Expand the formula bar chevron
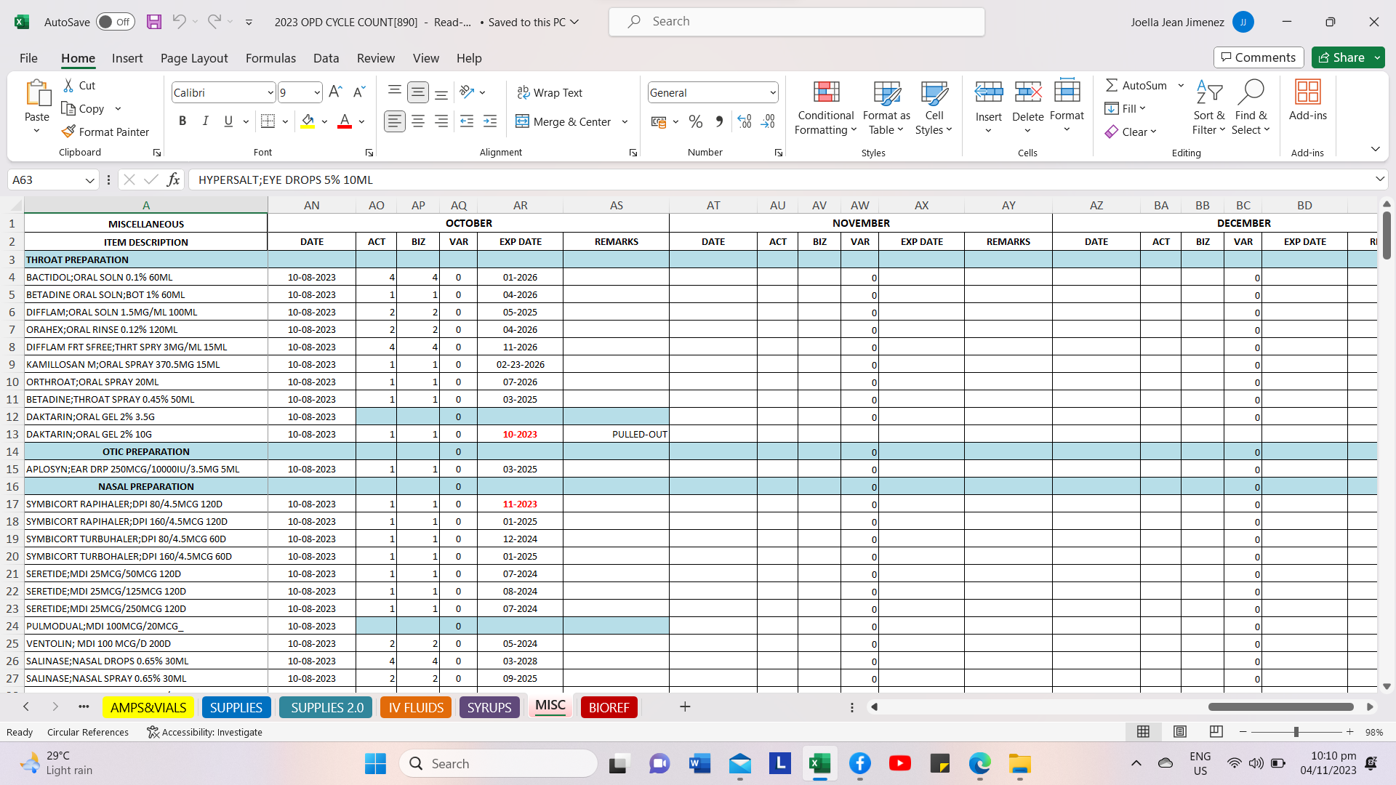Screen dimensions: 1396x785 (x=1379, y=180)
